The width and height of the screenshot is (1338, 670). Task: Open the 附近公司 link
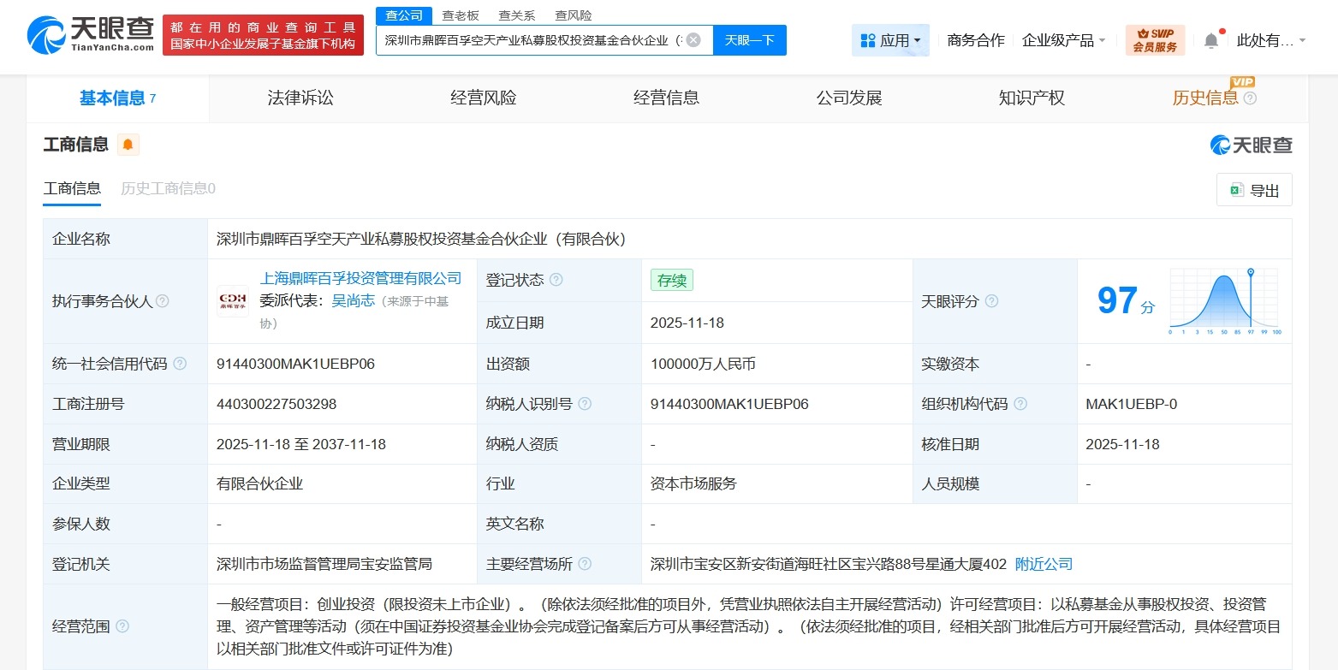[1044, 564]
